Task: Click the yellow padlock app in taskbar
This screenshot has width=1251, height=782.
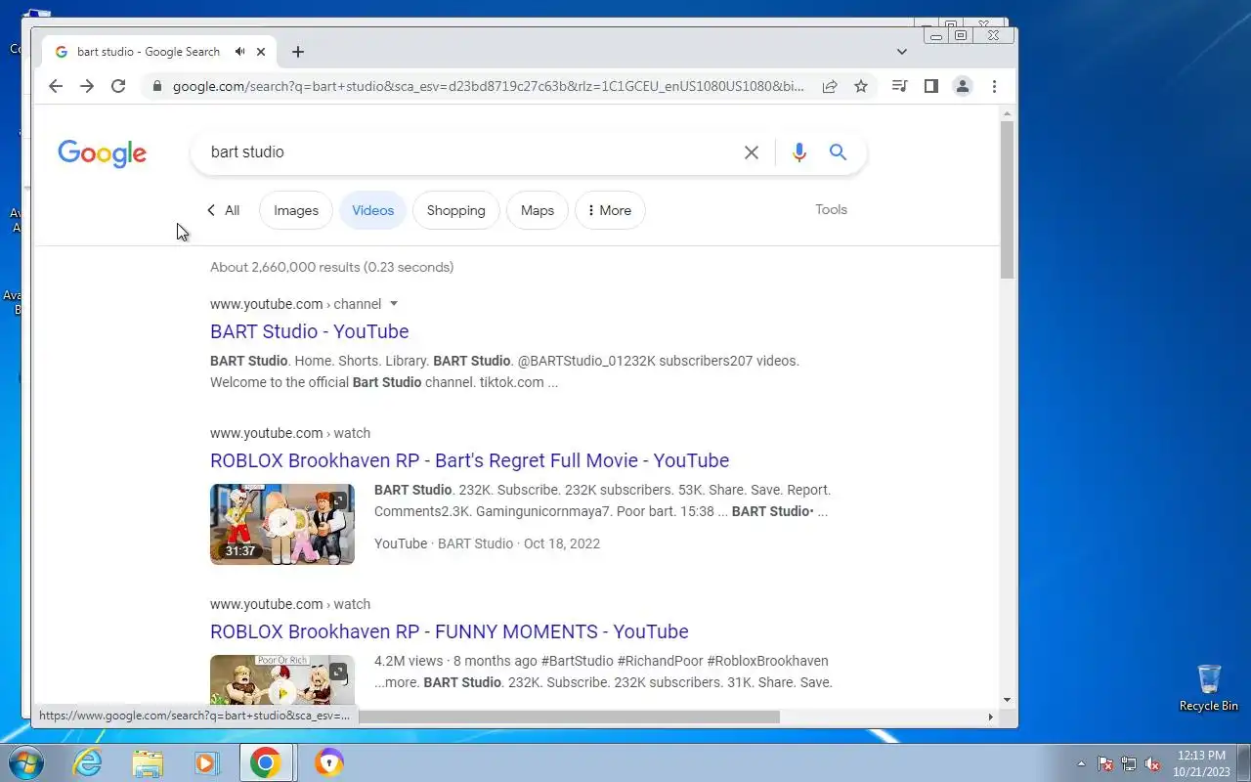Action: (x=329, y=762)
